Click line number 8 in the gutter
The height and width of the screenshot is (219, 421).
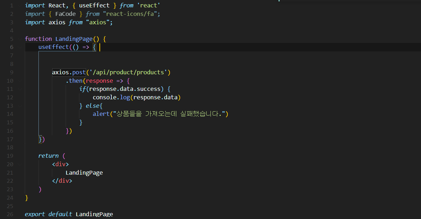12,64
